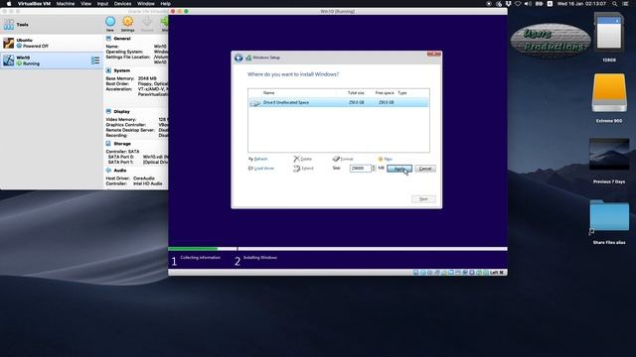Click the Refresh link under the drive list

[x=260, y=159]
